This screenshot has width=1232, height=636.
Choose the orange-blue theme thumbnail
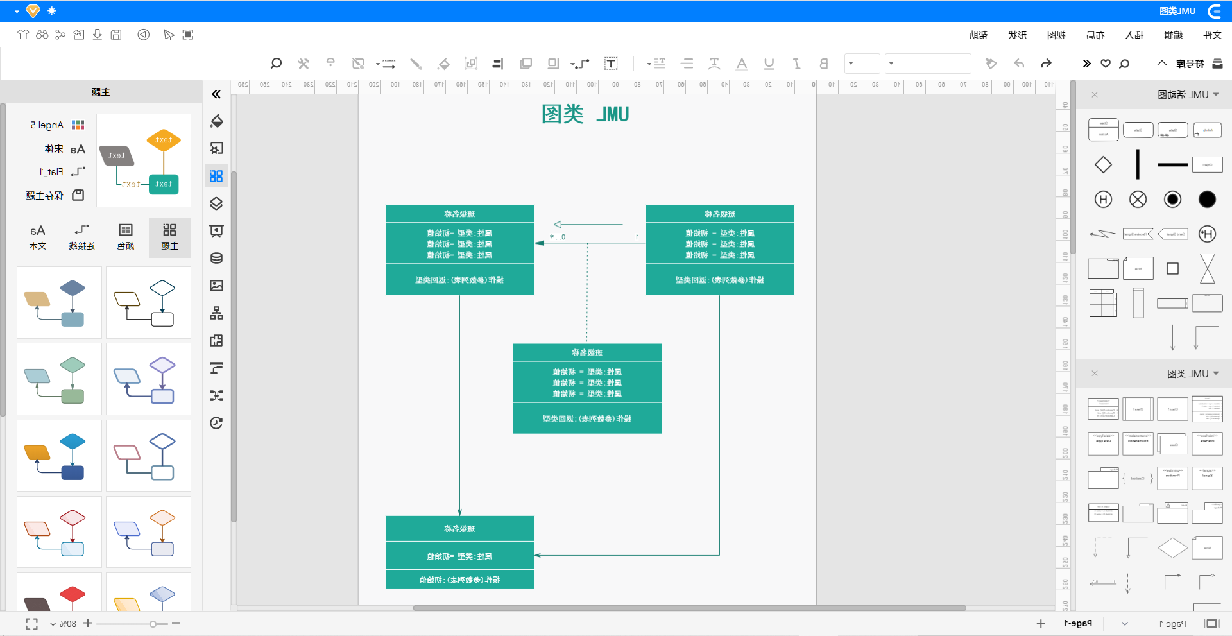[x=59, y=456]
